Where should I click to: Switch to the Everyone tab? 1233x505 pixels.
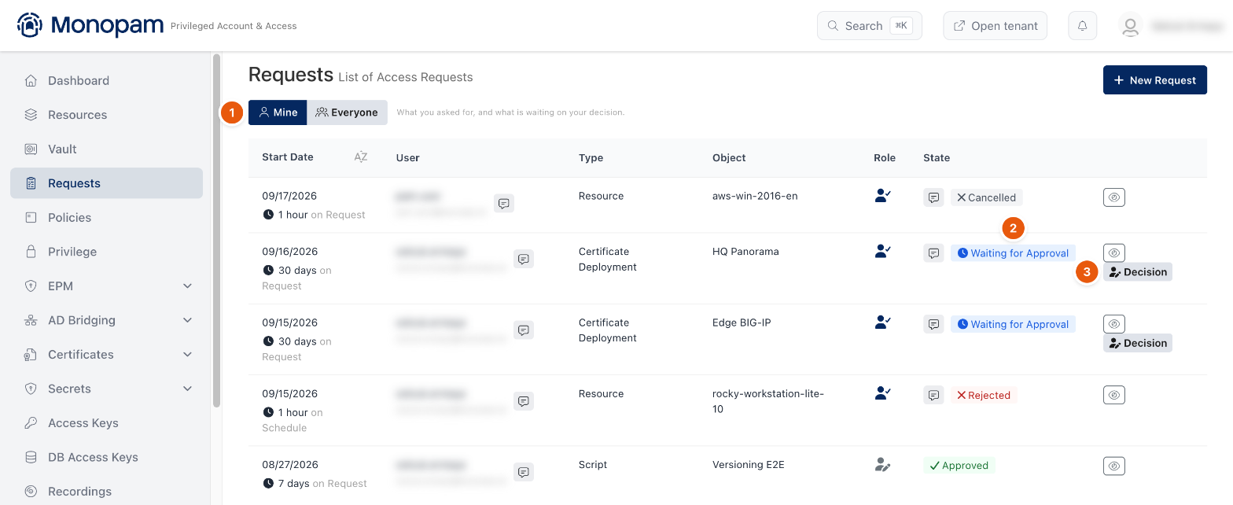tap(347, 112)
